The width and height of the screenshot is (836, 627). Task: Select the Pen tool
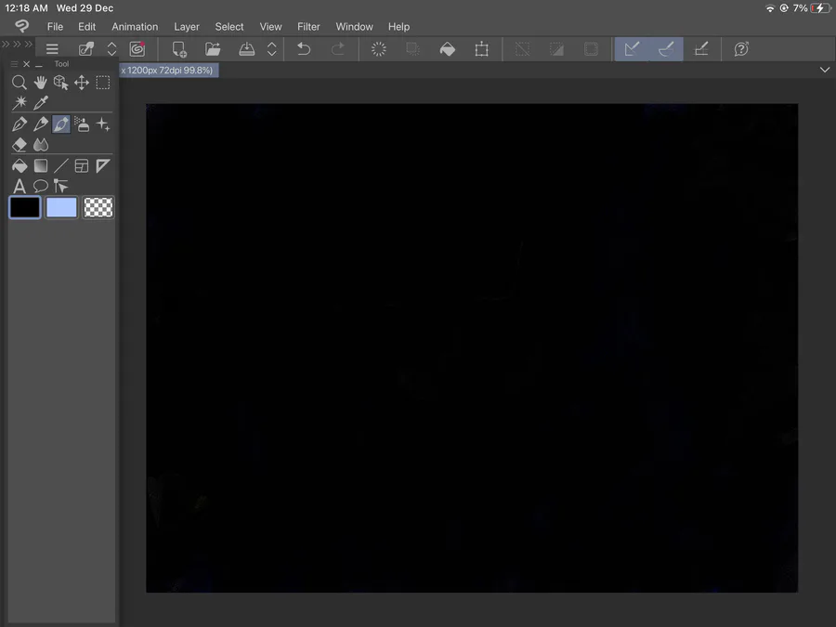(x=20, y=124)
